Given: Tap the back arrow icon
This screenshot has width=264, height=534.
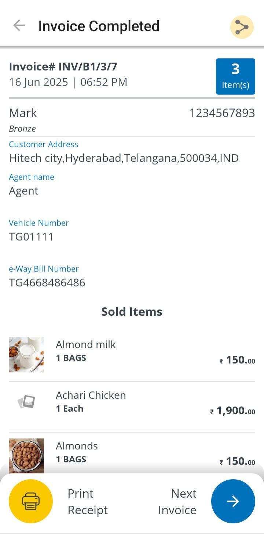Looking at the screenshot, I should tap(19, 26).
